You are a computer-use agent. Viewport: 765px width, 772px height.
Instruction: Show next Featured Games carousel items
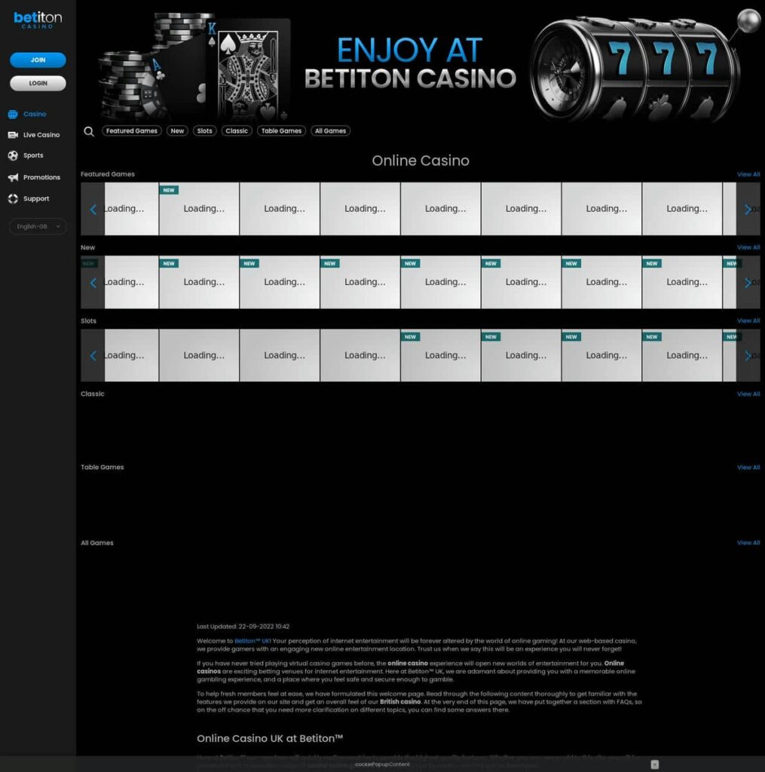pos(748,210)
